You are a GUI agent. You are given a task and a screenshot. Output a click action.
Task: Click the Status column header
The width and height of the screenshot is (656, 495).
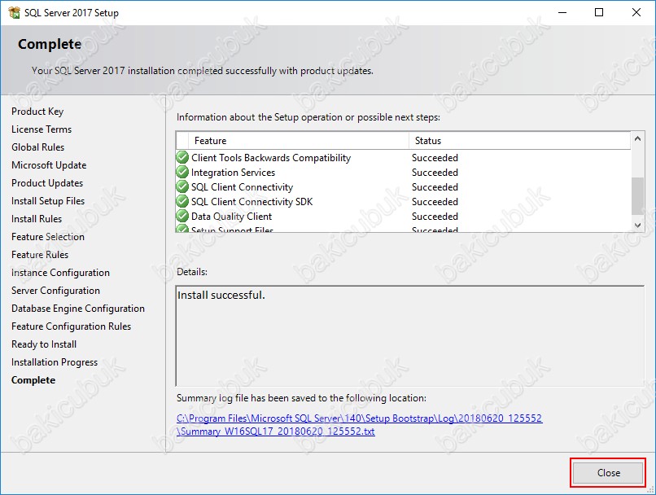tap(519, 141)
